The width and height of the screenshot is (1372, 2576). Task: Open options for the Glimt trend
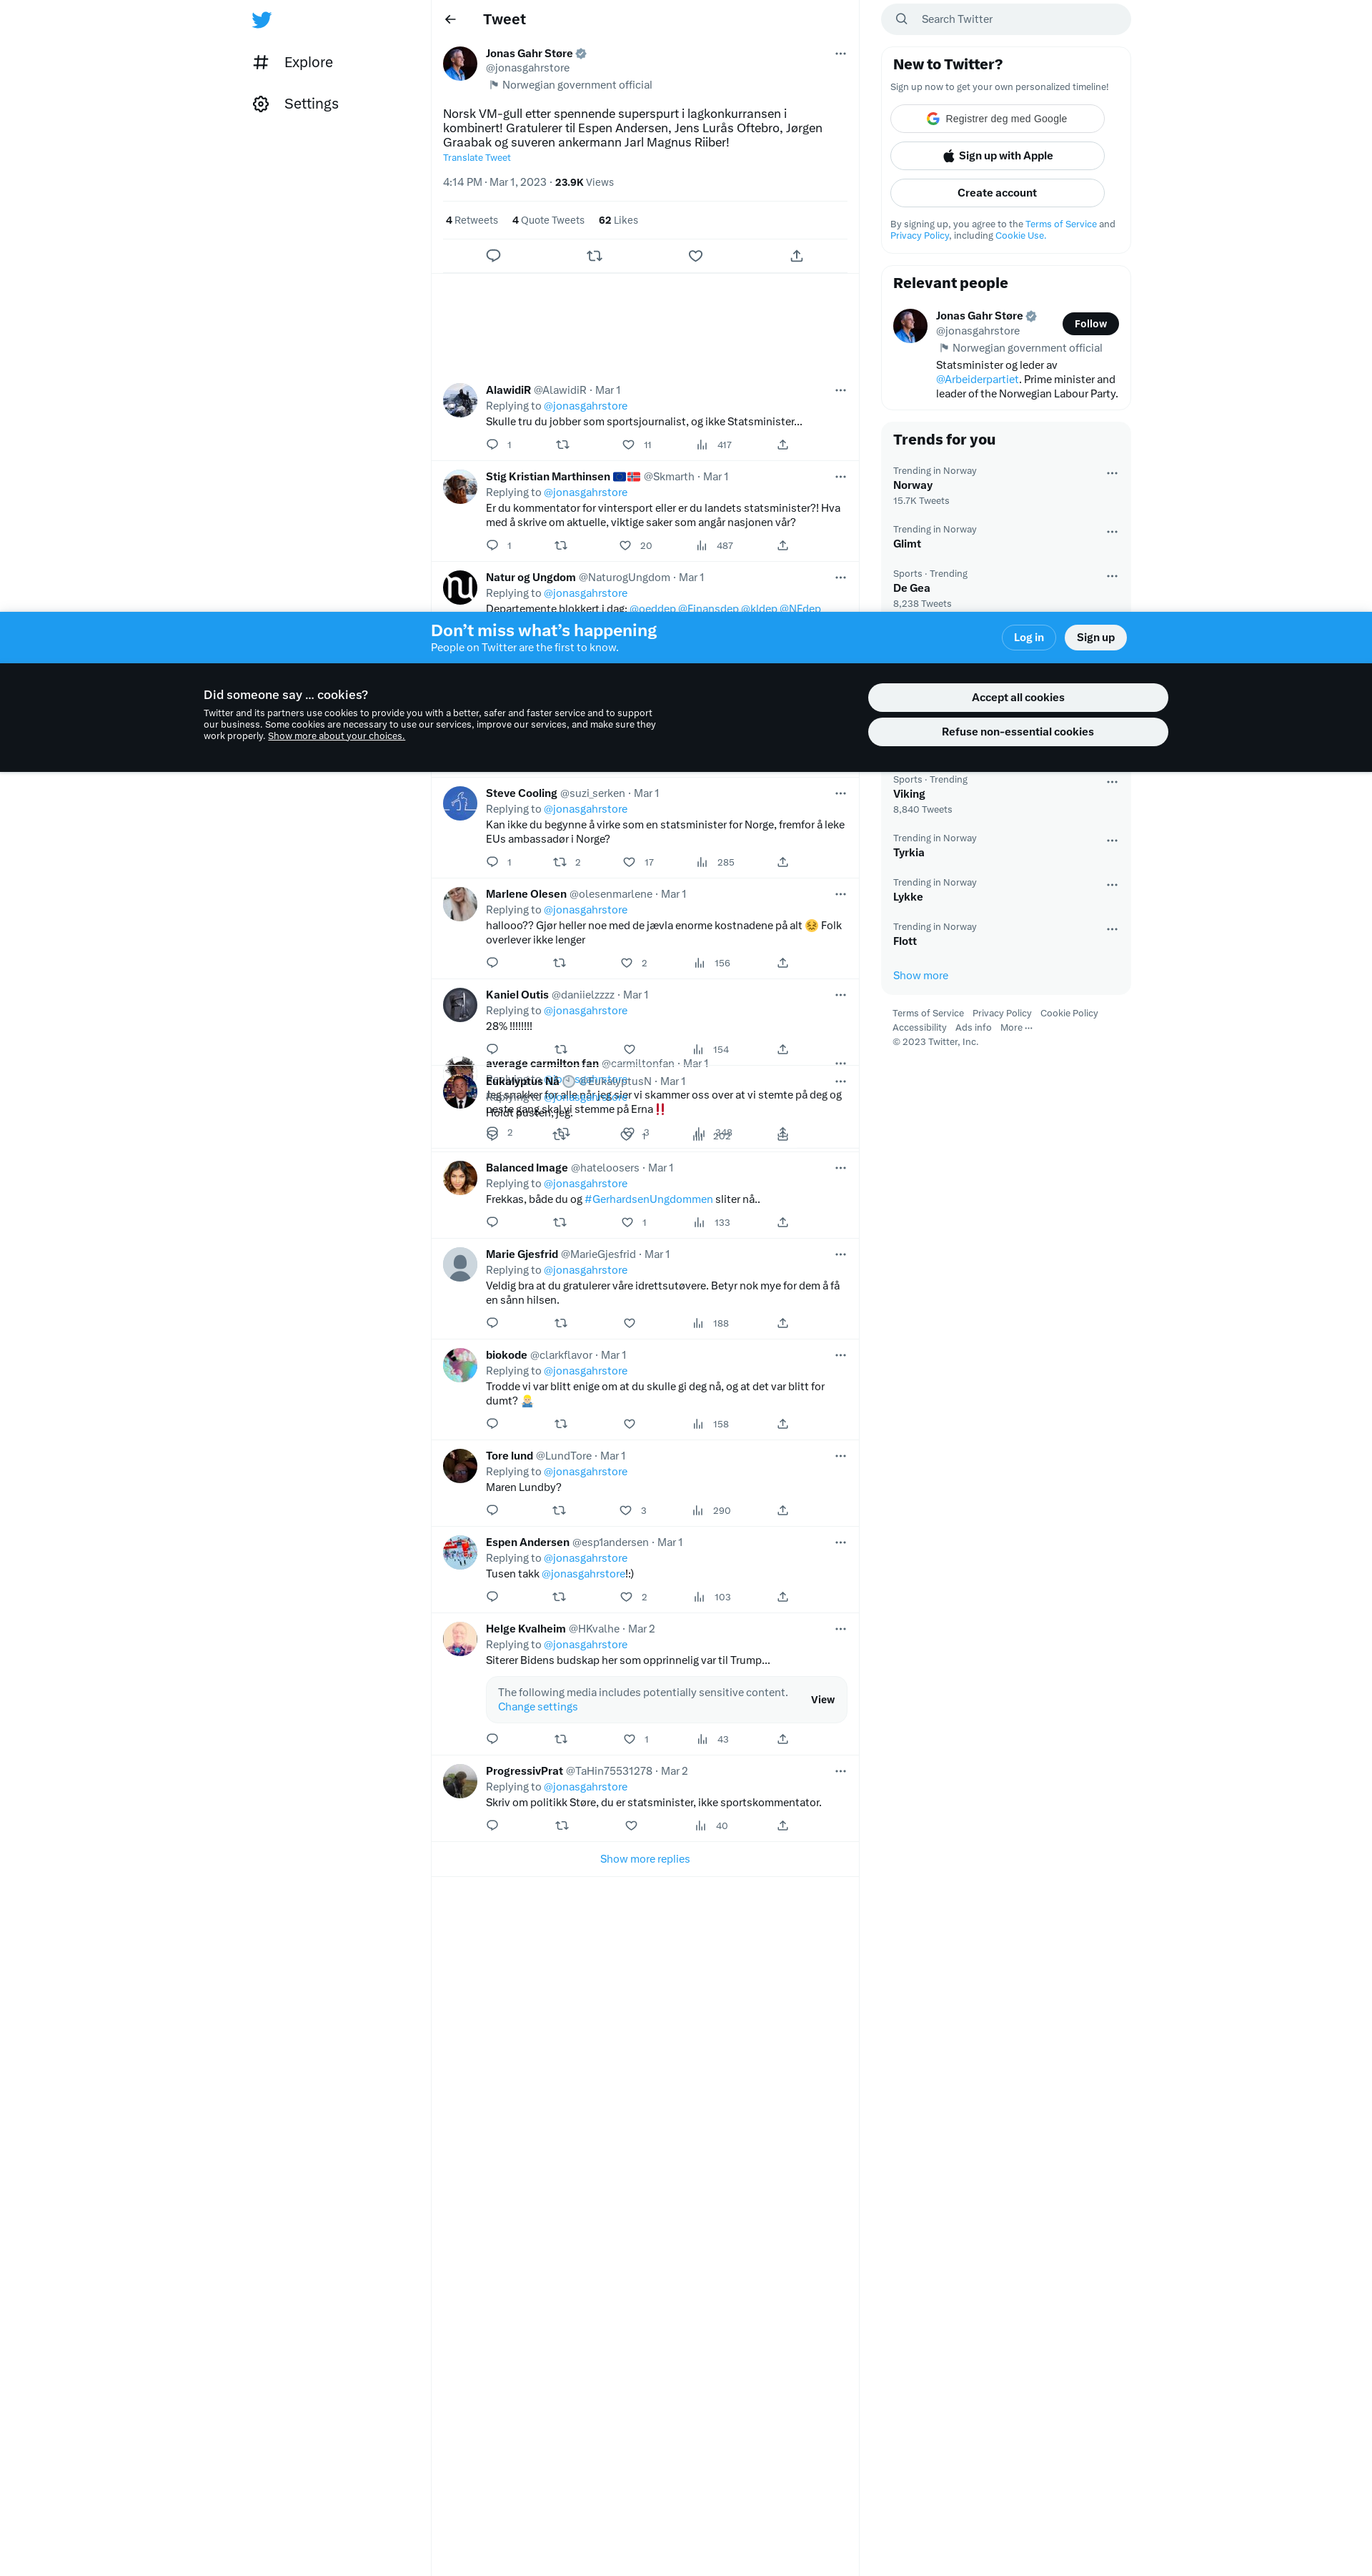coord(1112,532)
